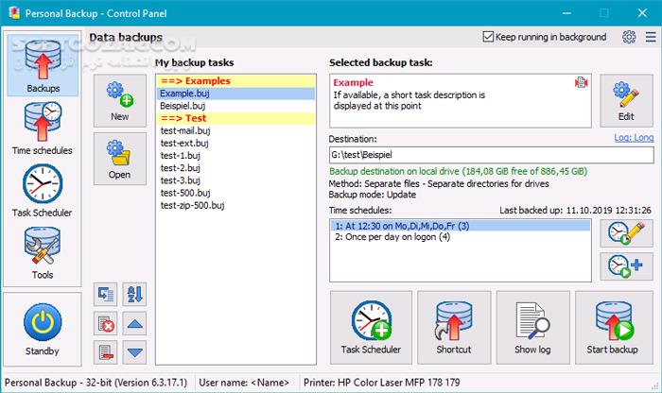Click the ==> Examples group header
The height and width of the screenshot is (393, 662).
(236, 81)
